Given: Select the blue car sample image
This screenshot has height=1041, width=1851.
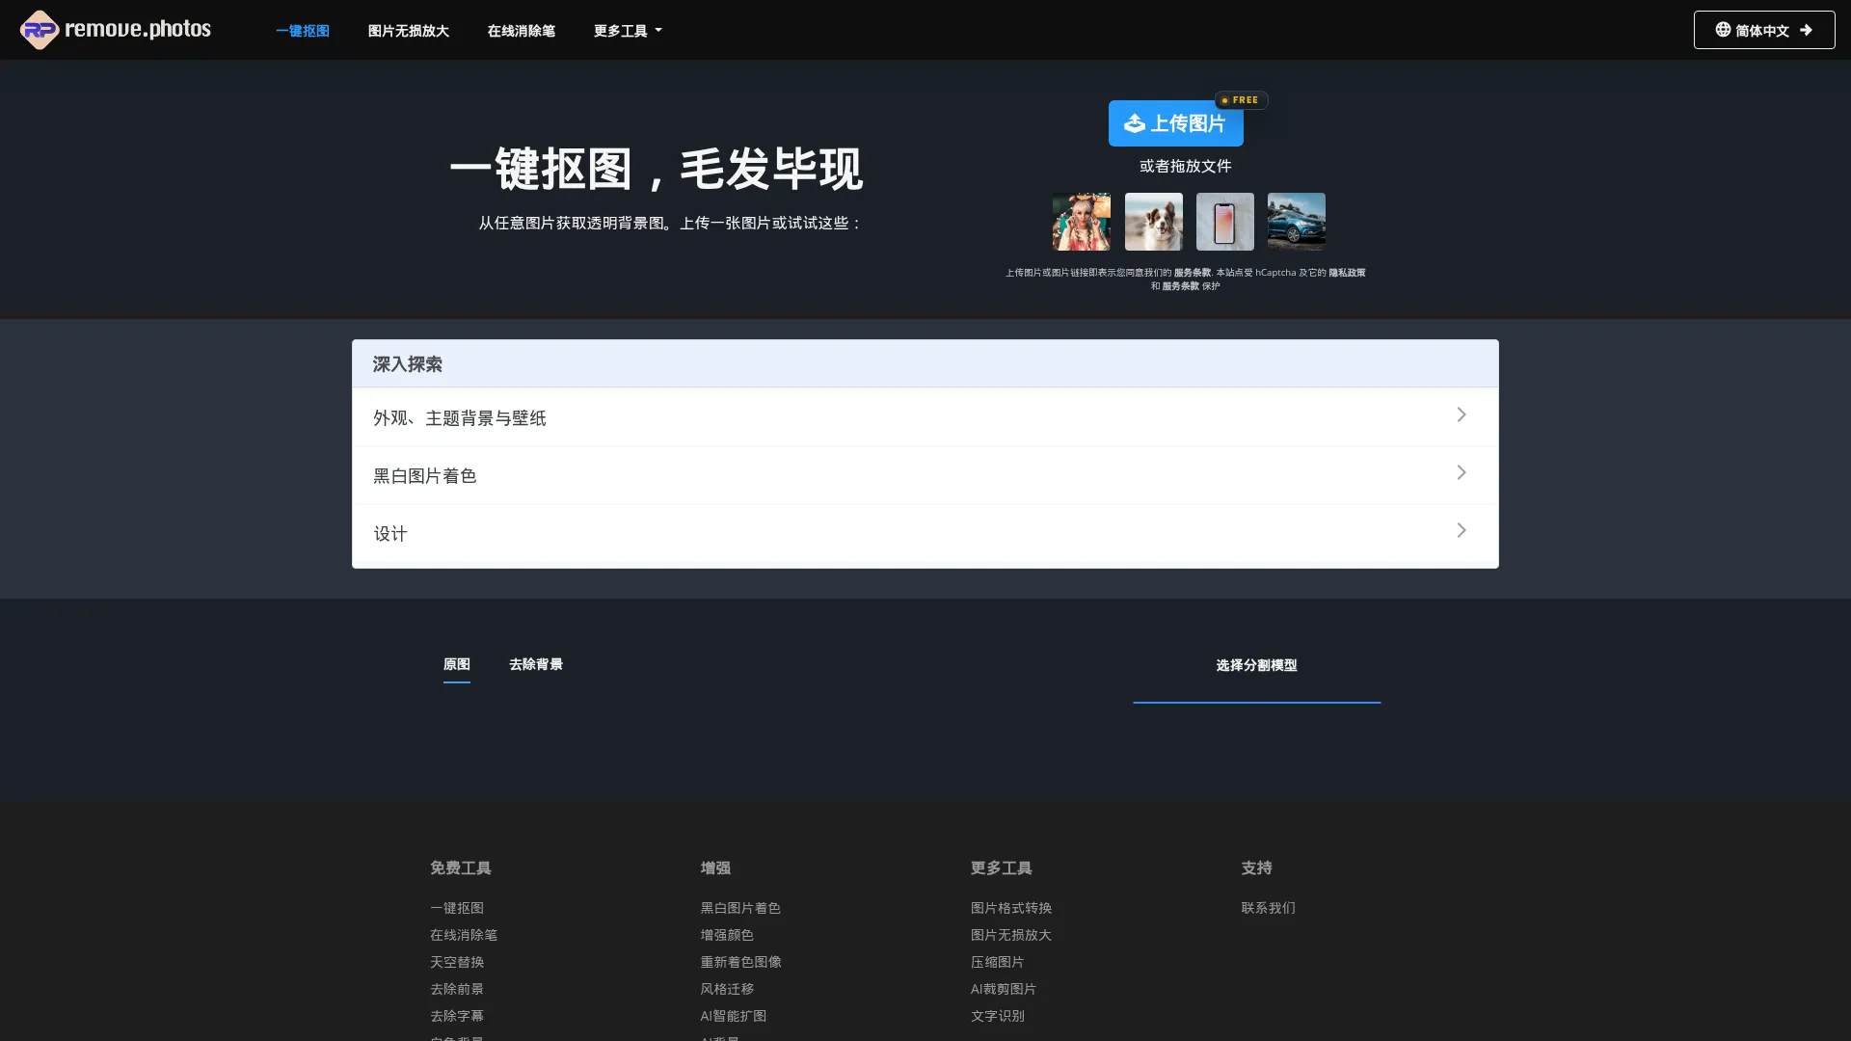Looking at the screenshot, I should click(x=1297, y=222).
